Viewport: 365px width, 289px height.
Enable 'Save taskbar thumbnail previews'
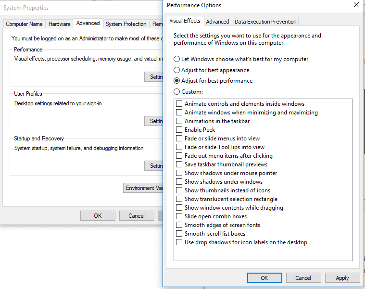(179, 164)
